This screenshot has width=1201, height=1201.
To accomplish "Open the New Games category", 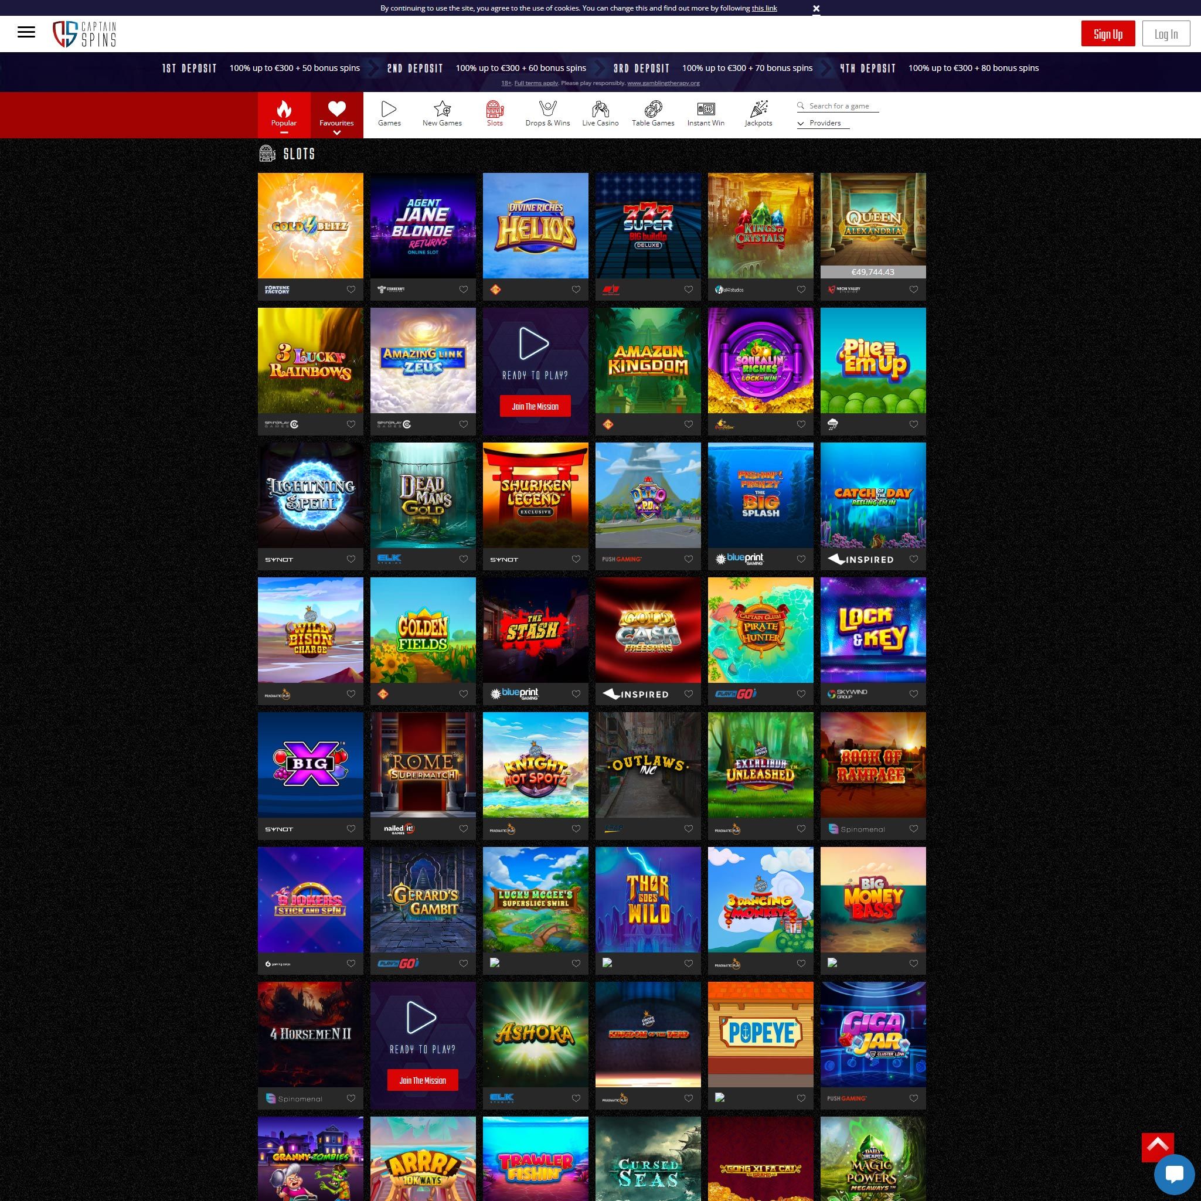I will click(442, 114).
